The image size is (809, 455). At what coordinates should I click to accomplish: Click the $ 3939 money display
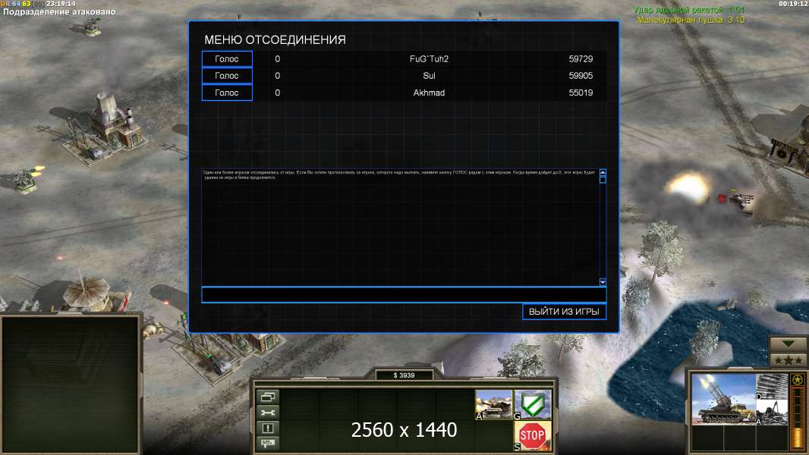click(404, 375)
